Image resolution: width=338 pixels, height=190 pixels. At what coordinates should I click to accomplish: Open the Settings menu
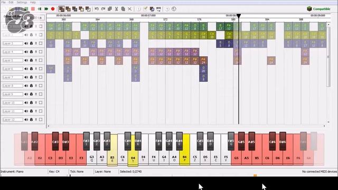click(22, 2)
